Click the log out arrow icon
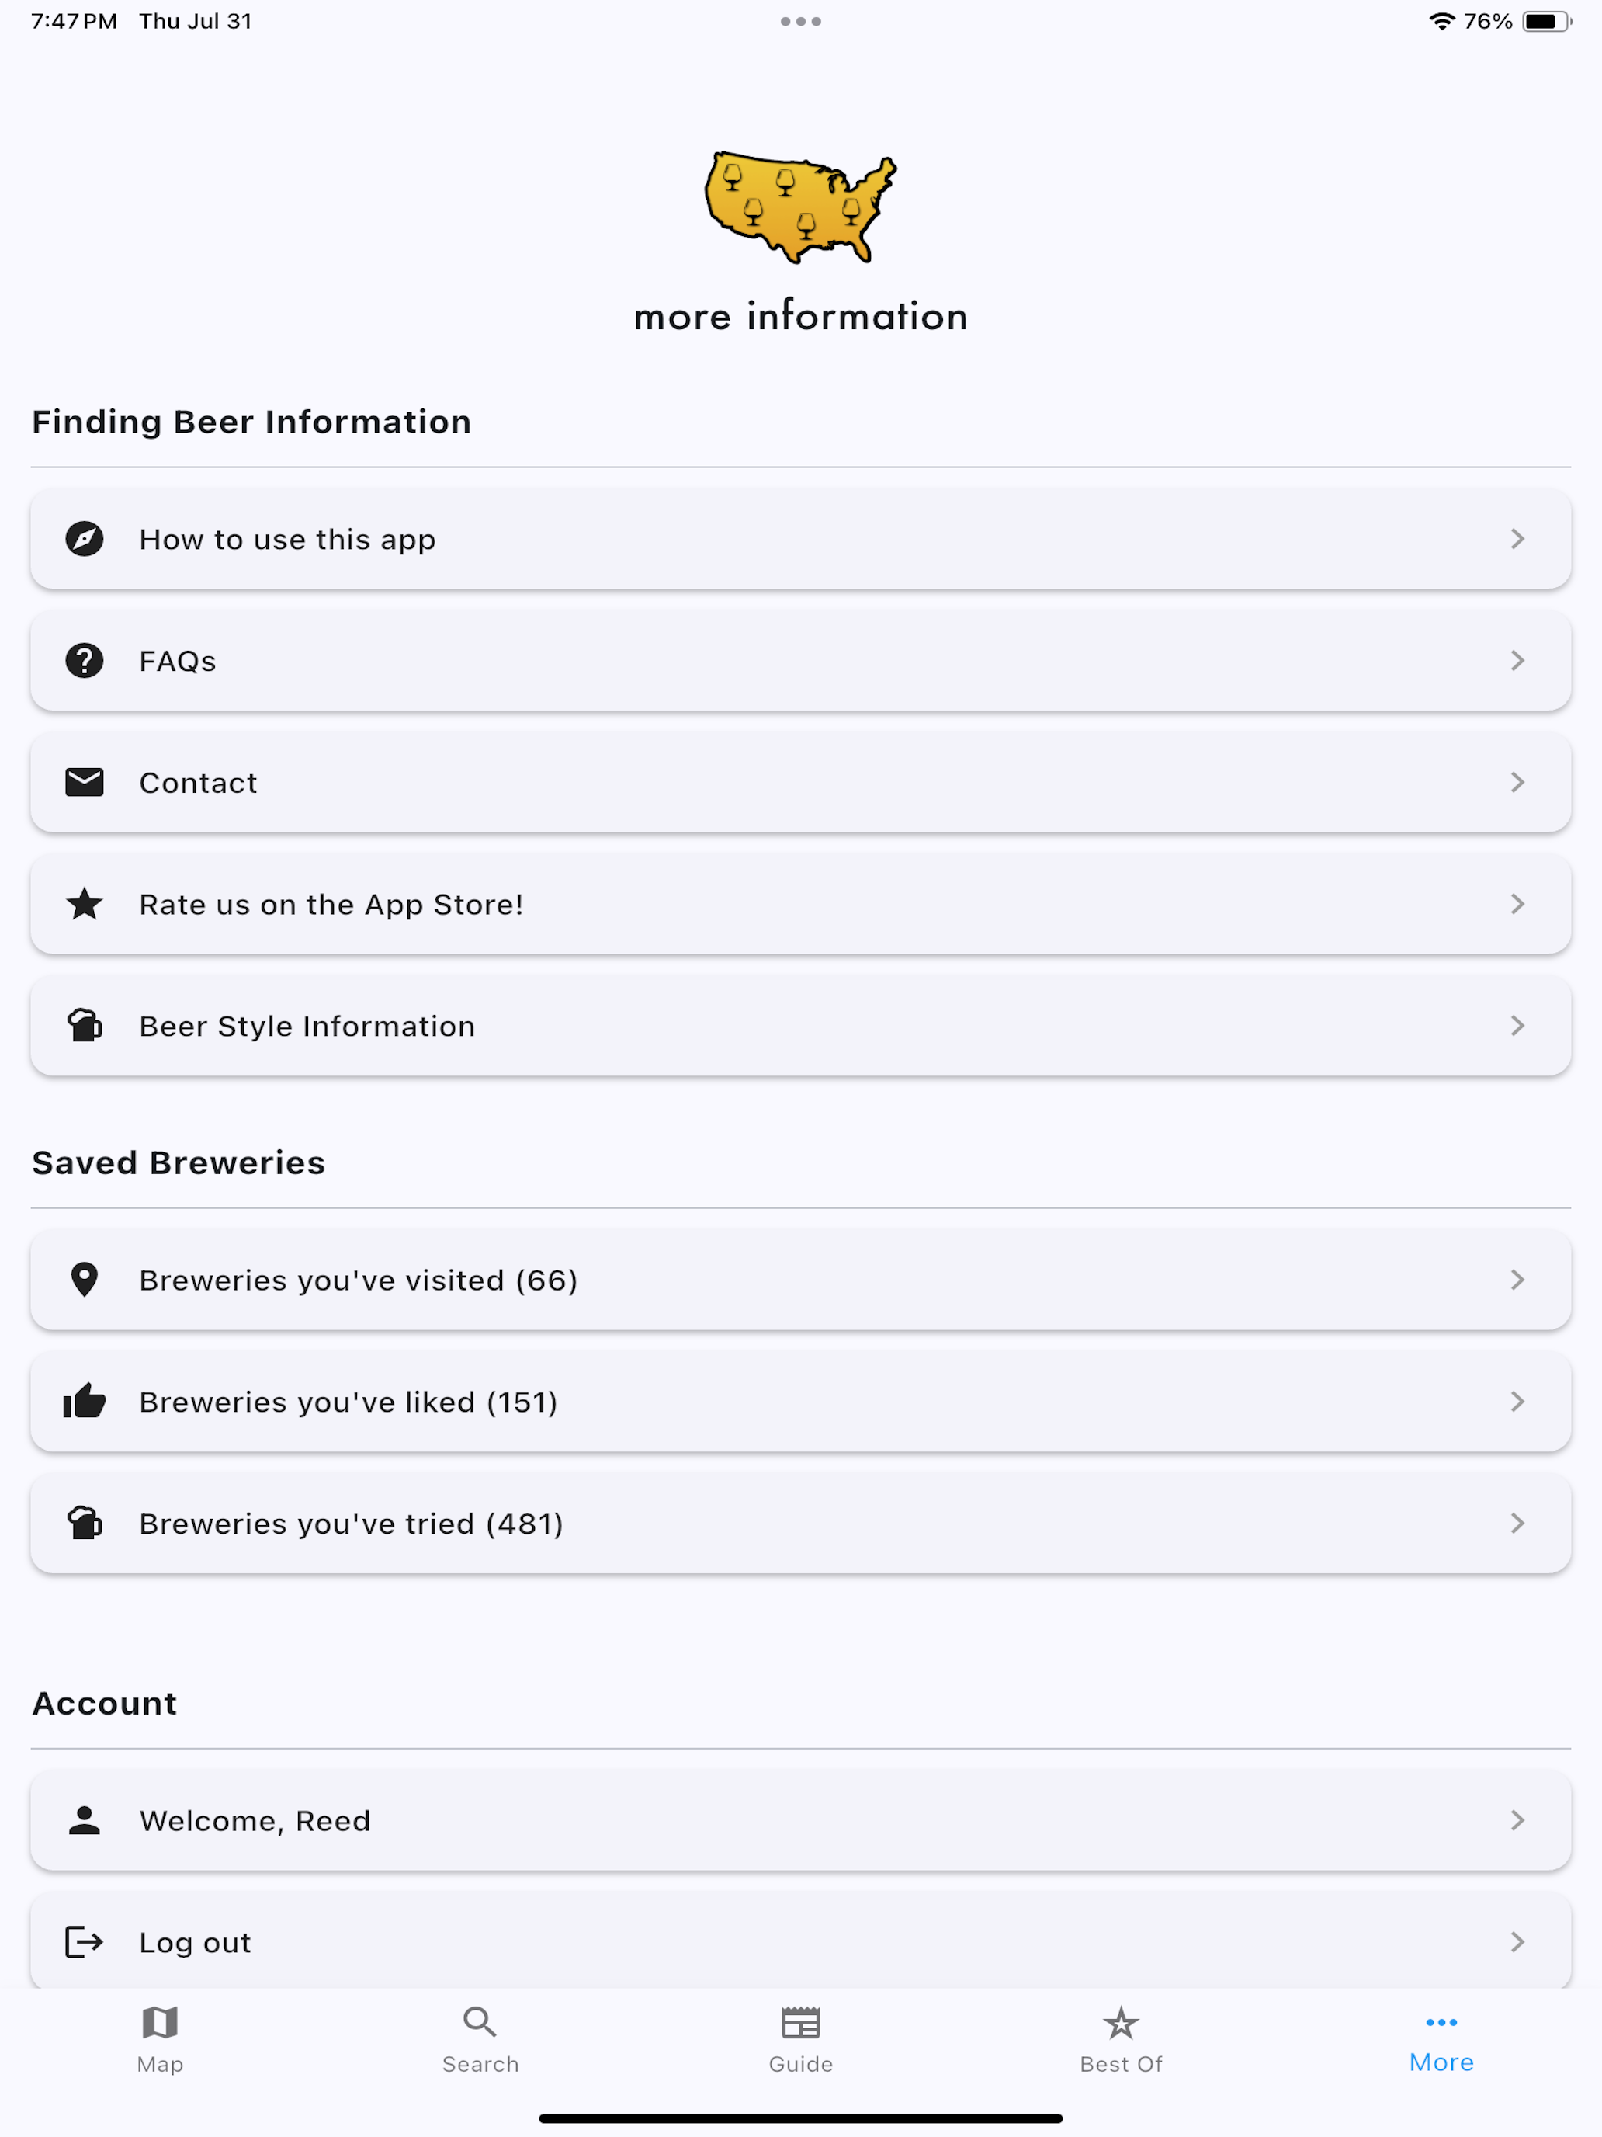This screenshot has height=2137, width=1602. pos(85,1942)
